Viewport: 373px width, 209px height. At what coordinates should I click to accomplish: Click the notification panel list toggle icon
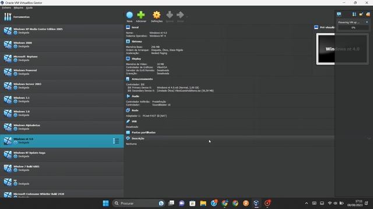pyautogui.click(x=354, y=15)
